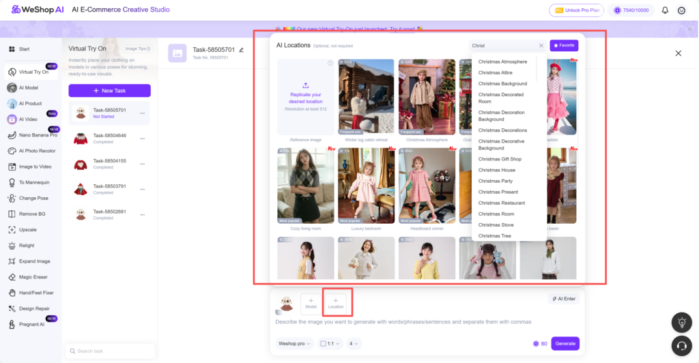Choose Christmas Stove suggestion
The image size is (699, 363).
[496, 225]
